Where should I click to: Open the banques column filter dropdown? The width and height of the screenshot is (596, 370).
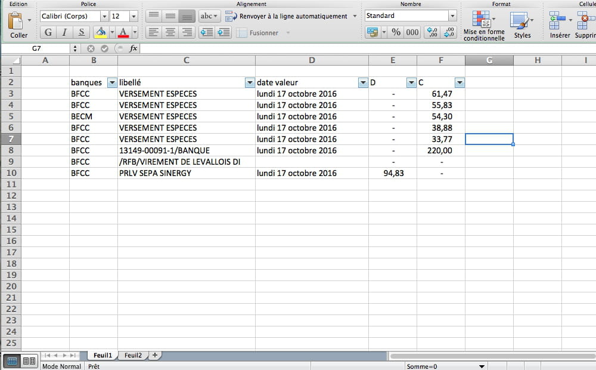[x=111, y=83]
